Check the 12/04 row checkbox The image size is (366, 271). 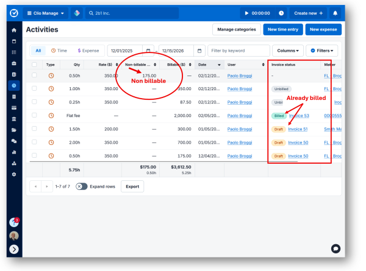[34, 155]
